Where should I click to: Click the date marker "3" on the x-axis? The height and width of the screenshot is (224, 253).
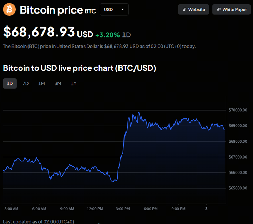click(206, 209)
